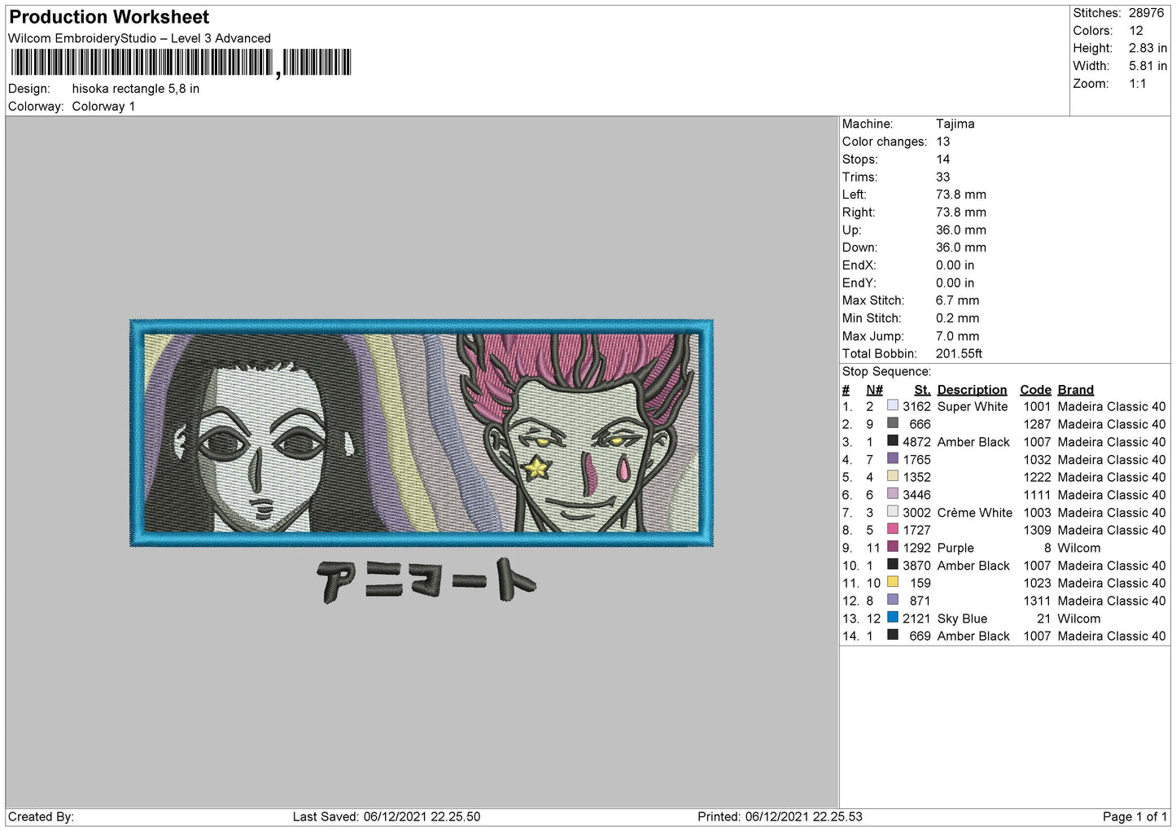Click the Purple swatch in row 9
Image resolution: width=1176 pixels, height=831 pixels.
[892, 547]
